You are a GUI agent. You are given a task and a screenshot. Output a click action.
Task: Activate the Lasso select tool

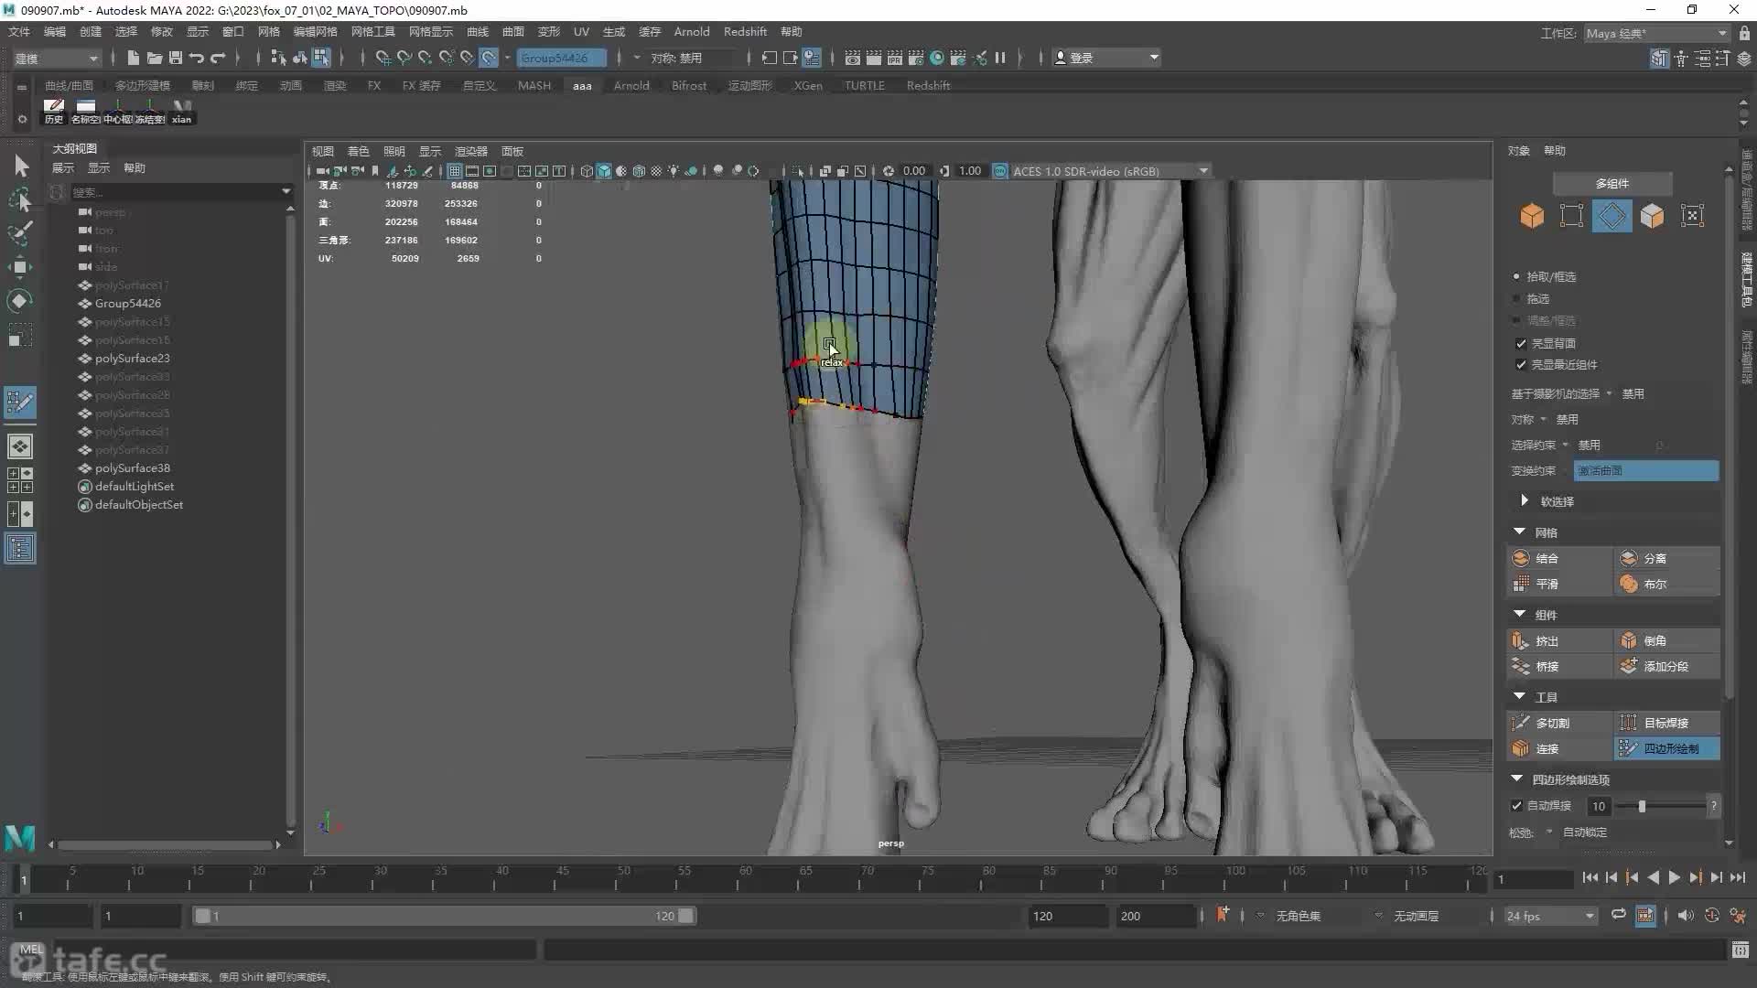[x=20, y=199]
